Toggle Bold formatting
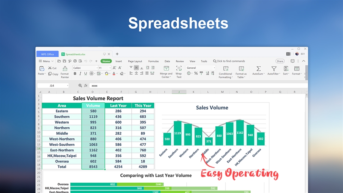The height and width of the screenshot is (193, 343). pyautogui.click(x=75, y=73)
